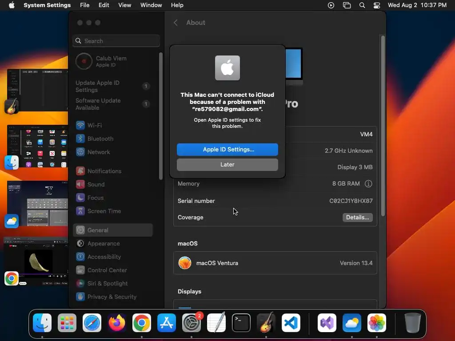Open Visual Studio Code from the Dock

(x=291, y=323)
